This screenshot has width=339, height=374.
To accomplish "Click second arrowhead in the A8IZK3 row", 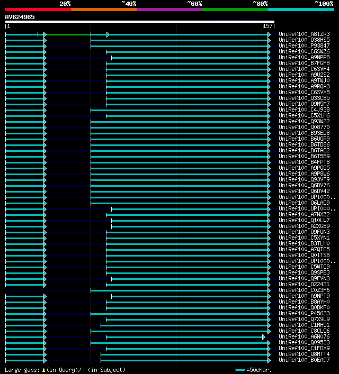I will [x=108, y=35].
